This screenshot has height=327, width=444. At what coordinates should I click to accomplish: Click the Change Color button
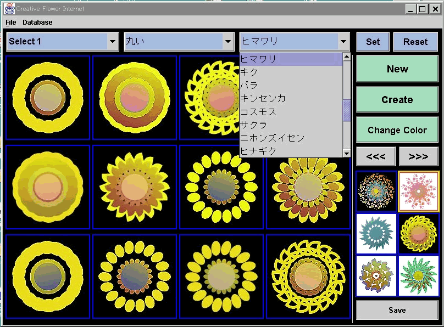[x=397, y=130]
